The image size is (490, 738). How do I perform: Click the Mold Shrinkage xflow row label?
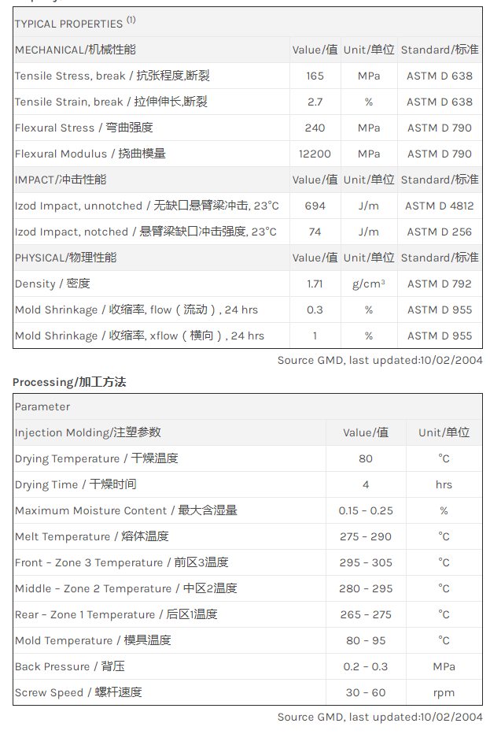point(139,336)
